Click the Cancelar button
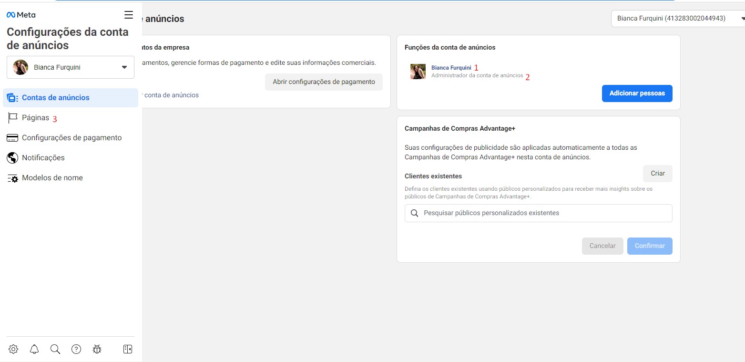 pos(602,246)
